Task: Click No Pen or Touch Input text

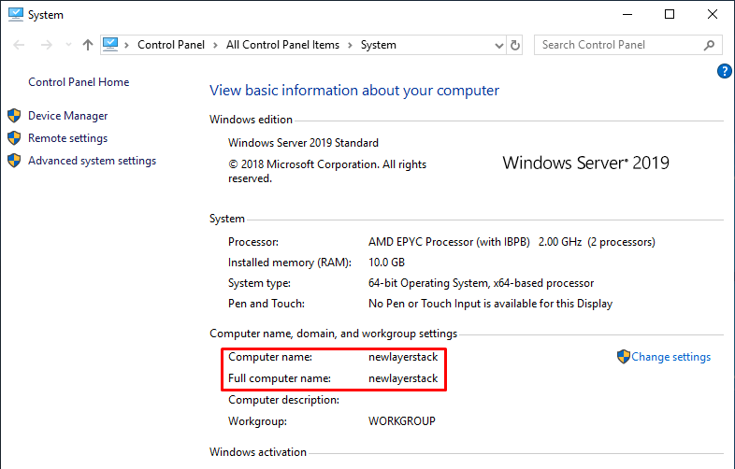Action: tap(490, 304)
